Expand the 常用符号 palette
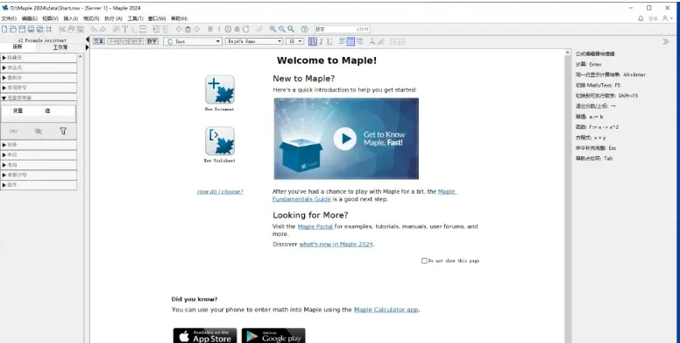 coord(39,88)
